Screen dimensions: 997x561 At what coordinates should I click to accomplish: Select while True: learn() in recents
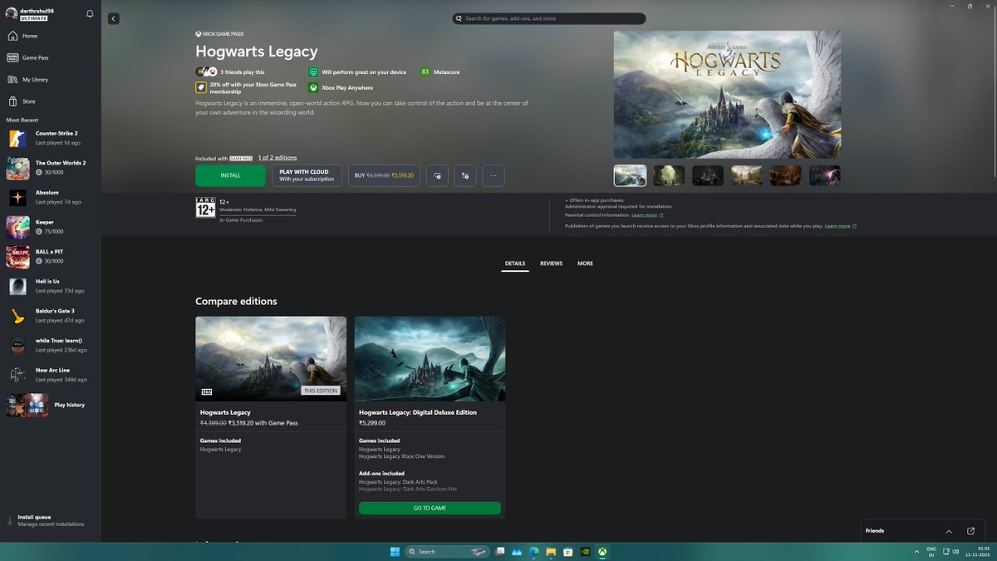point(51,346)
